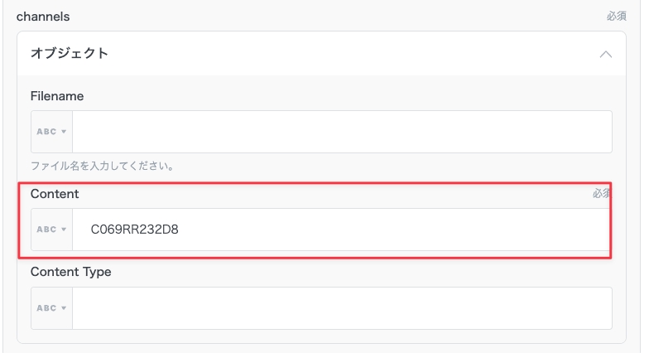Screen dimensions: 649x353
Task: Click the Filename field label
Action: point(57,96)
